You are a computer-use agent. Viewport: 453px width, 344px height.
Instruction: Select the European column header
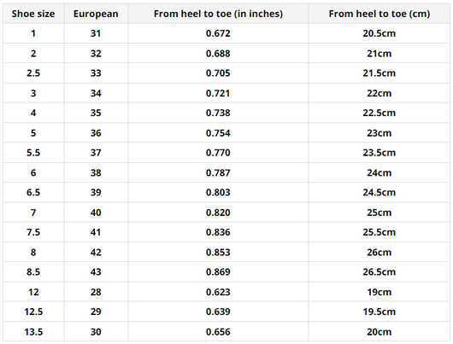[x=96, y=14]
